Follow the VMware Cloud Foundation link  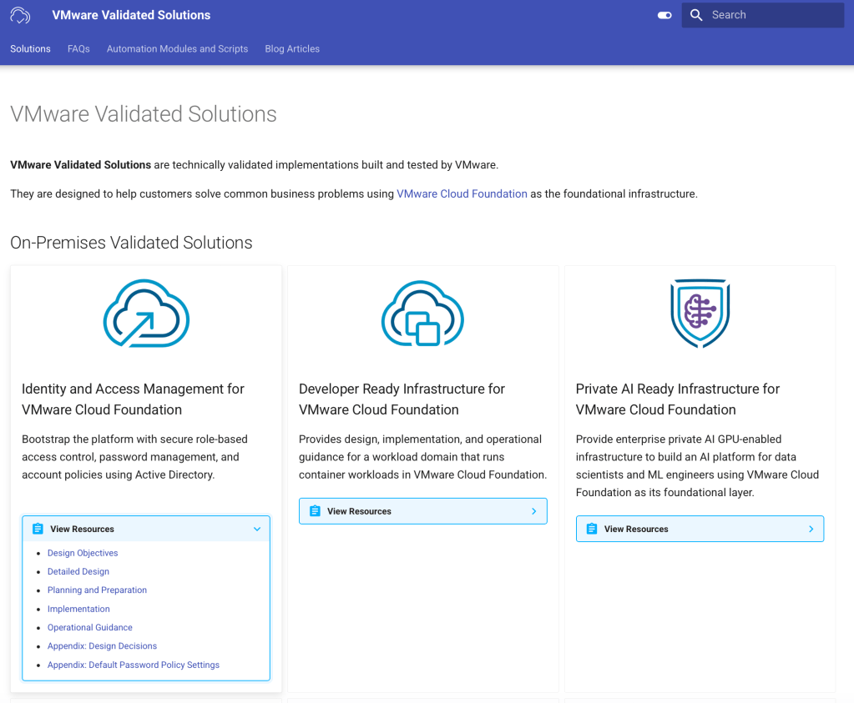point(462,193)
